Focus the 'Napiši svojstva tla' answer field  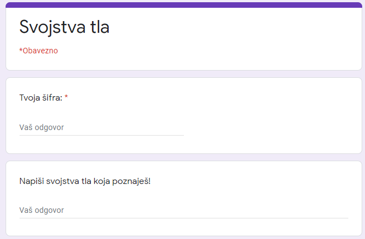[x=184, y=210]
